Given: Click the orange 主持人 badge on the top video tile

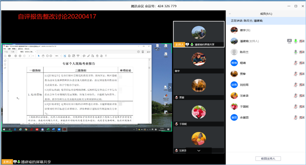Looking at the screenshot, I should click(x=179, y=44).
